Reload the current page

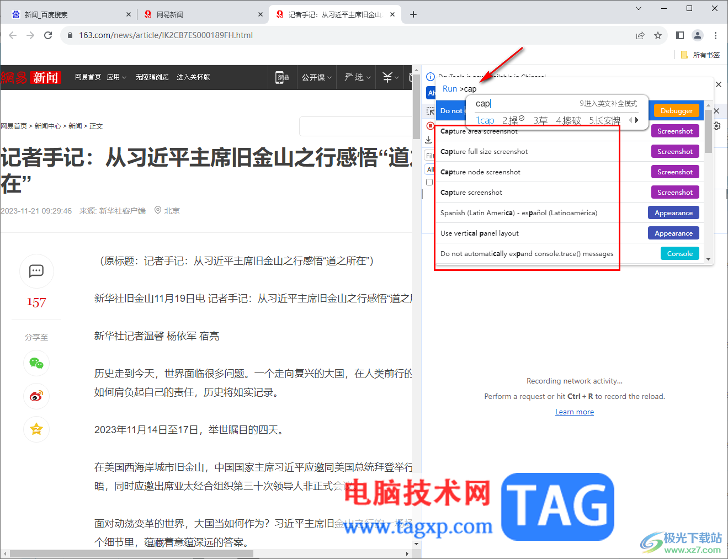(x=48, y=35)
